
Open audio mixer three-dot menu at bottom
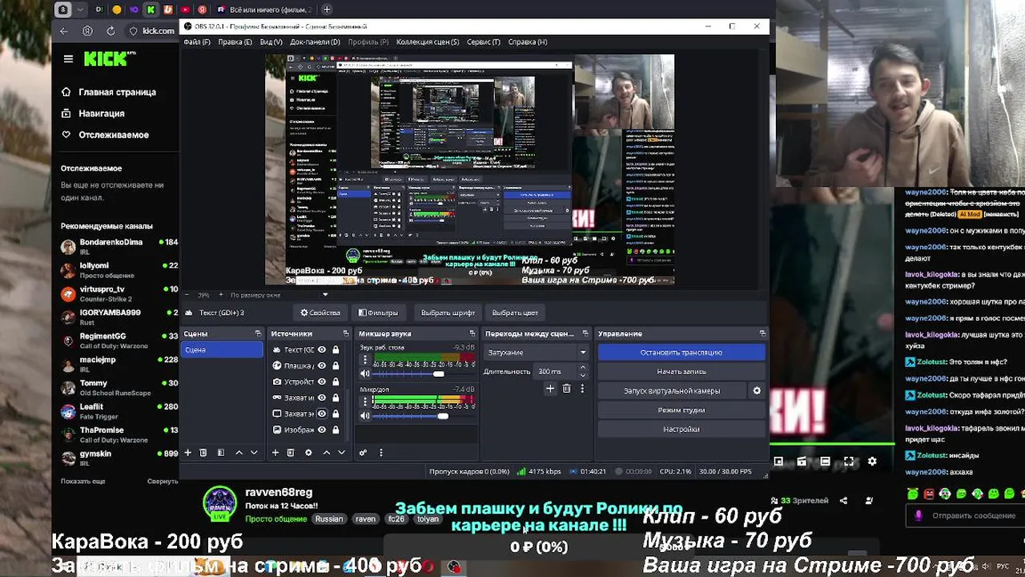click(380, 453)
